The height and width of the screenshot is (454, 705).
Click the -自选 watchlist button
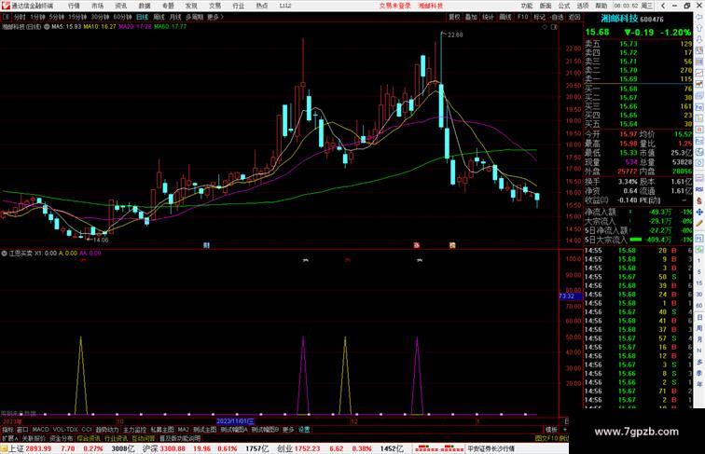(557, 17)
